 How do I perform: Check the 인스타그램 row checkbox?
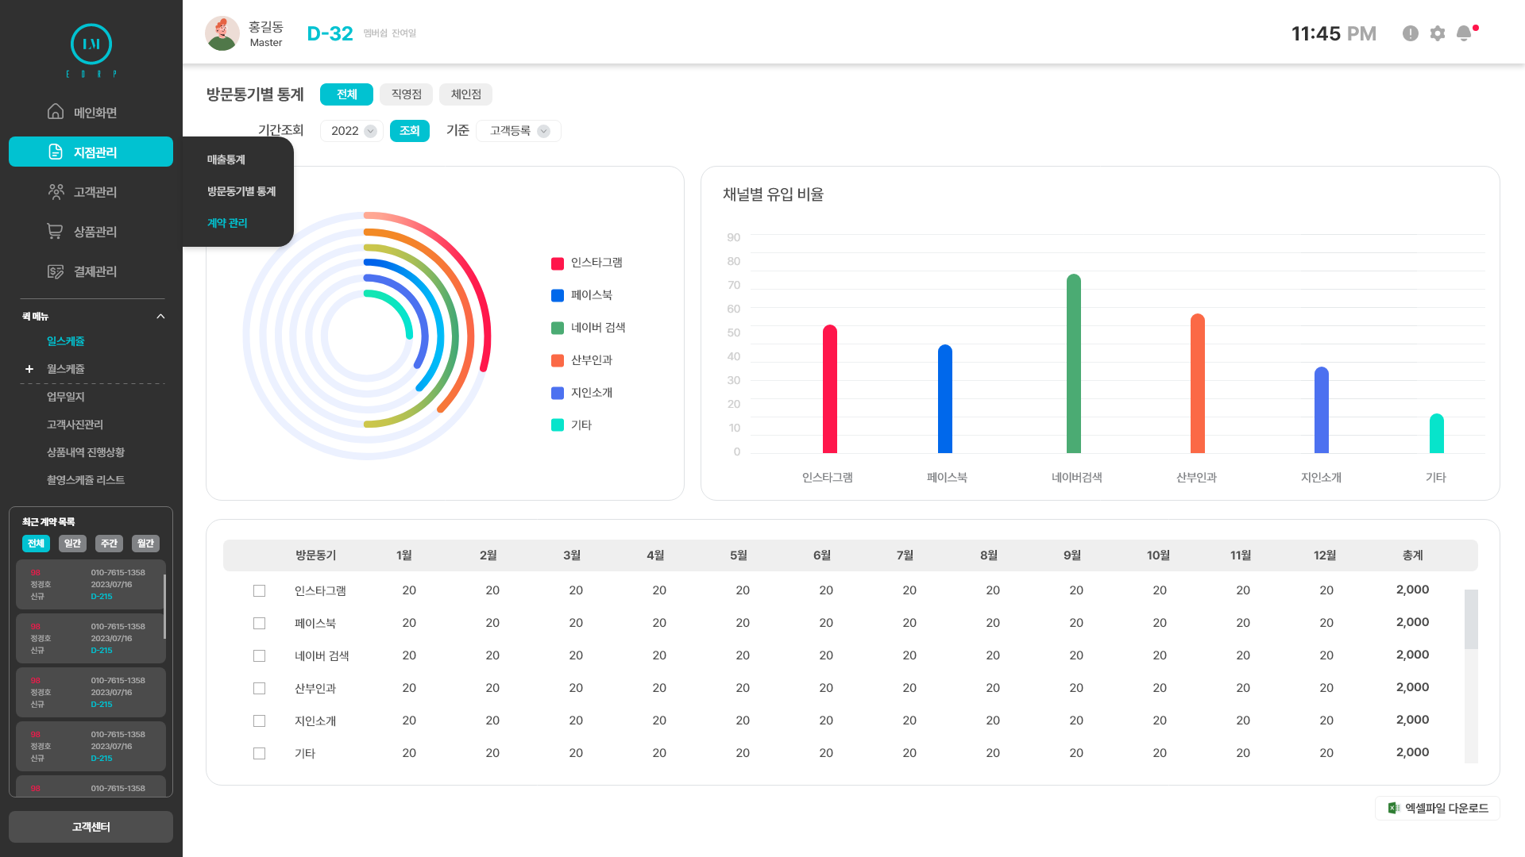pos(259,590)
